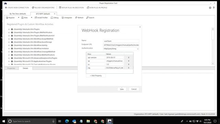This screenshot has height=124, width=220.
Task: Open Replay Plug-in Execution
Action: [71, 8]
